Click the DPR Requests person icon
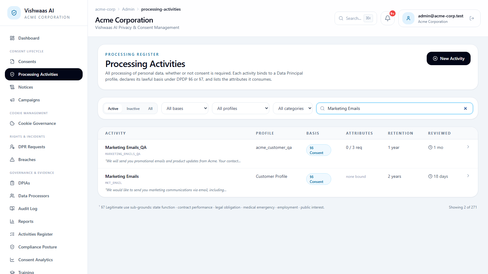This screenshot has width=488, height=274. [12, 147]
